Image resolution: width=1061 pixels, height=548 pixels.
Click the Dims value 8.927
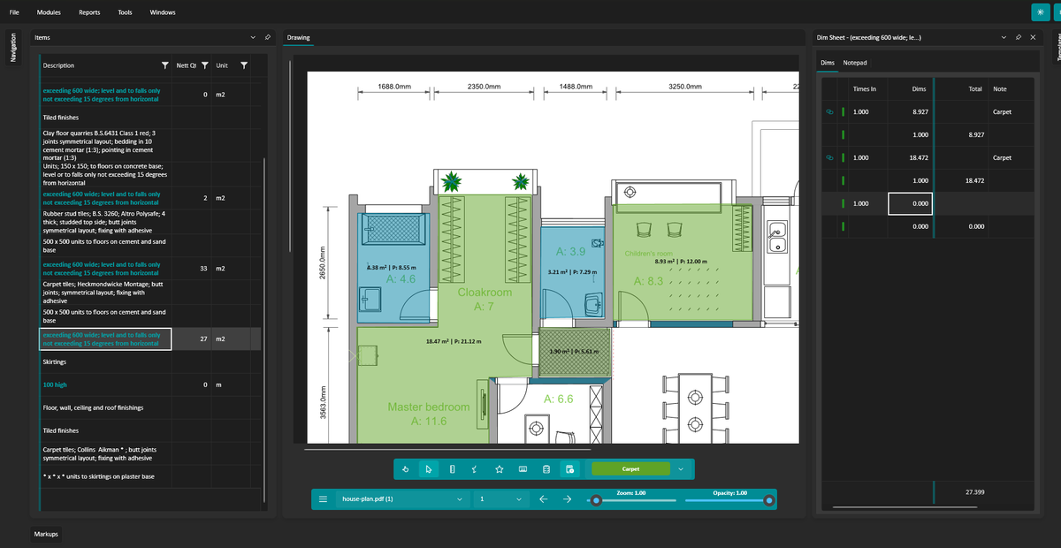tap(920, 112)
